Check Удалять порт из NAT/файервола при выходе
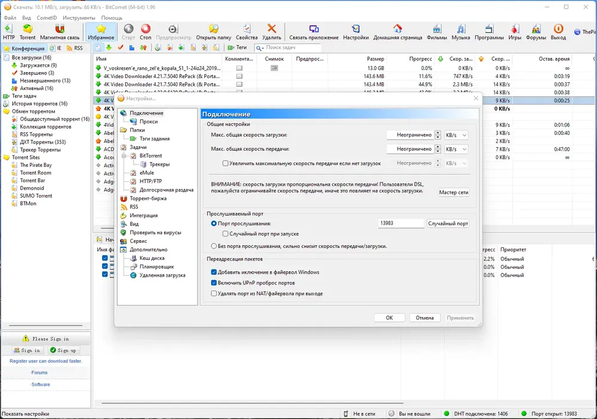This screenshot has height=419, width=597. click(214, 293)
